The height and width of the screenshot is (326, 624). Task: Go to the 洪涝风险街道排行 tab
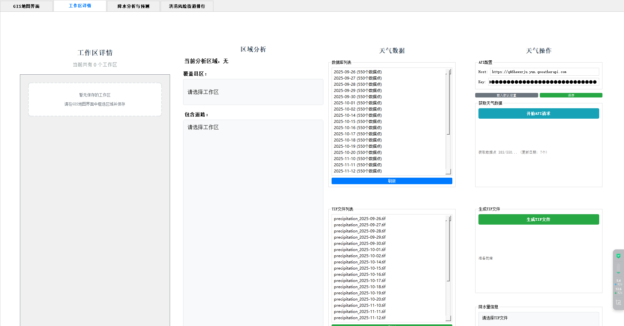point(187,6)
